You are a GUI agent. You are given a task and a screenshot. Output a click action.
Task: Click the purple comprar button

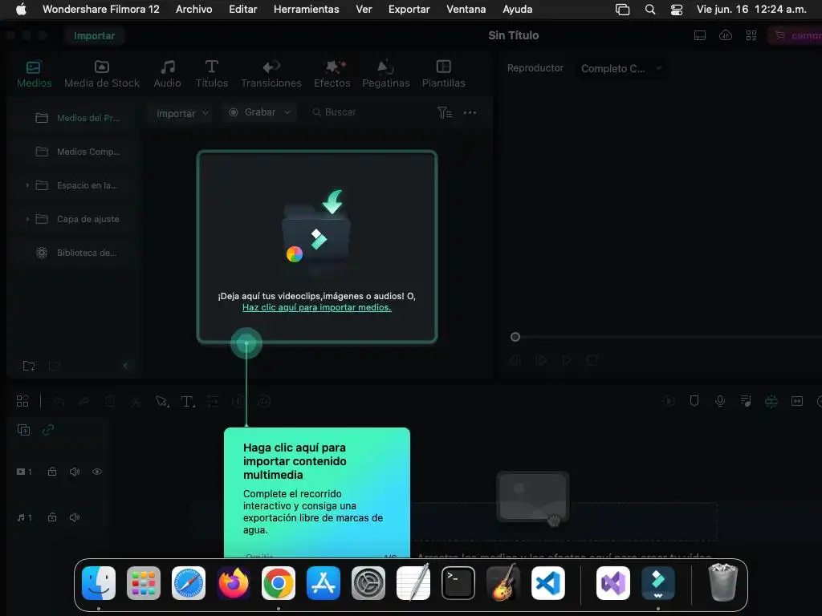click(796, 35)
